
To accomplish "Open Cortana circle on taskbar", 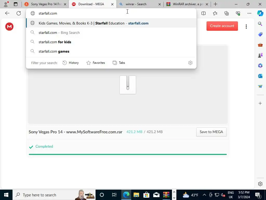I will [102, 195].
